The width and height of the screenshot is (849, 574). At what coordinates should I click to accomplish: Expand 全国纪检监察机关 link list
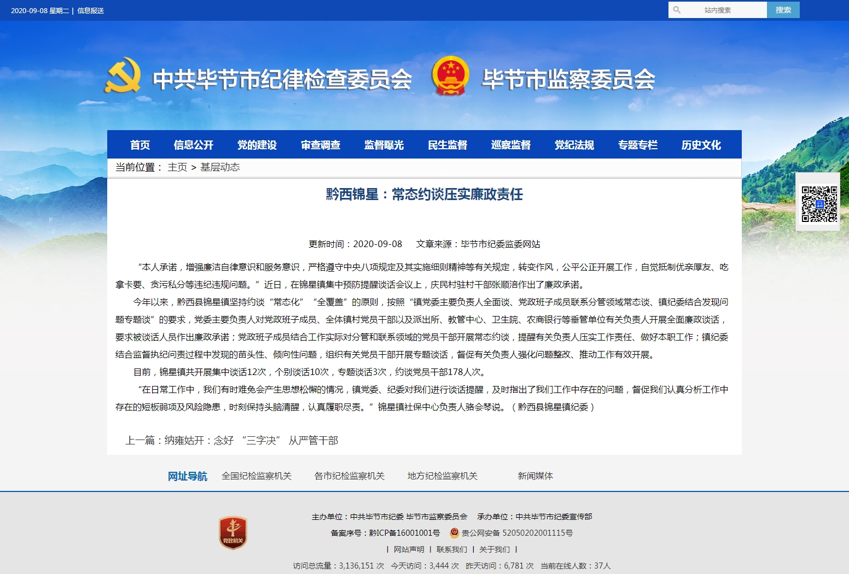(257, 476)
